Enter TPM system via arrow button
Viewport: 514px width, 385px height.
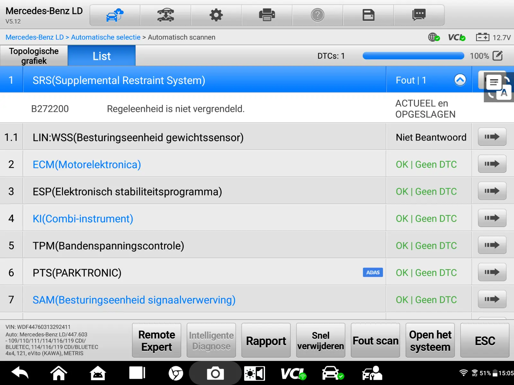click(x=492, y=245)
